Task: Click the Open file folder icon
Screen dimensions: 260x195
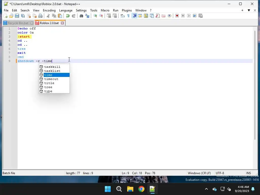Action: coord(11,16)
